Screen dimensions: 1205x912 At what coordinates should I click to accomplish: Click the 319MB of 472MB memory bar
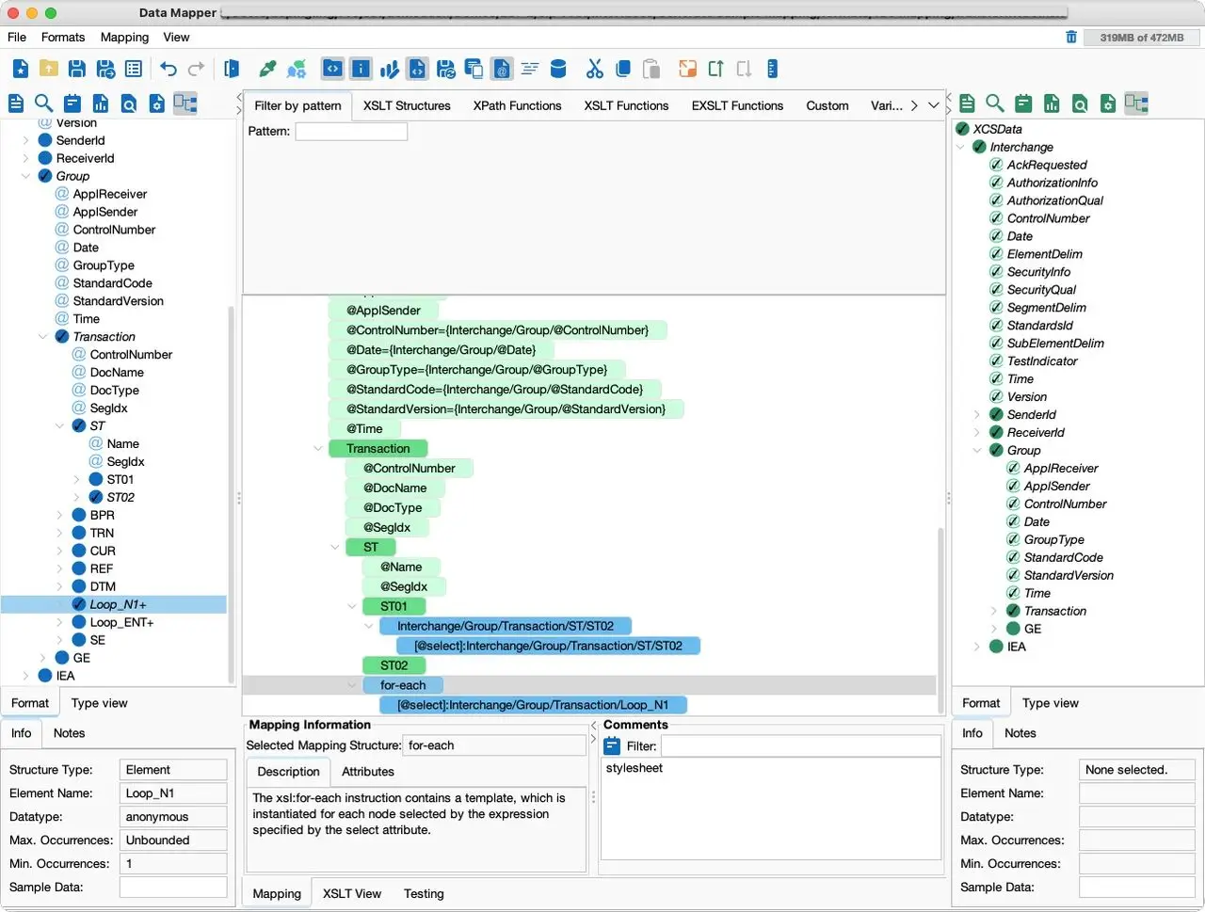pos(1142,38)
